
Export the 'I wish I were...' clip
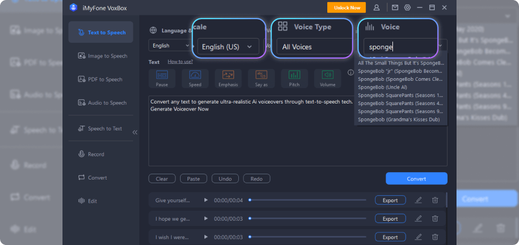[x=390, y=237]
